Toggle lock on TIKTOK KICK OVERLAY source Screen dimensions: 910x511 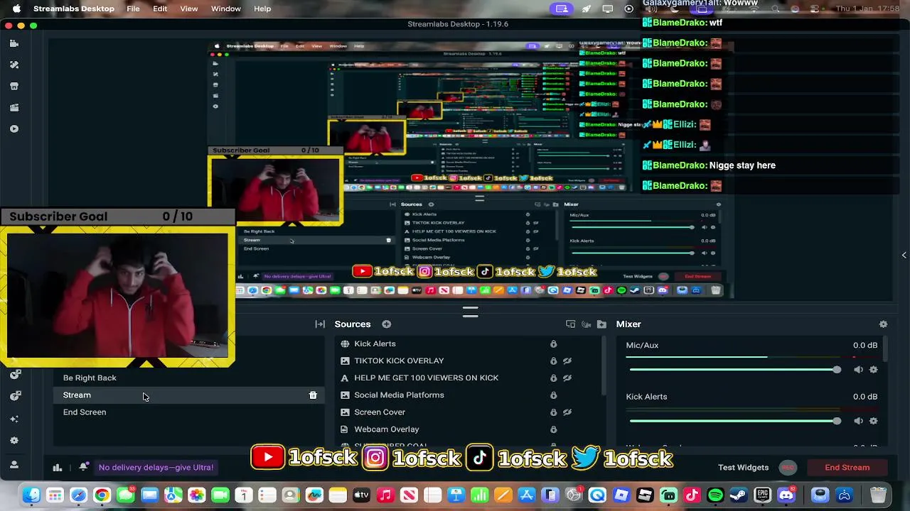tap(553, 361)
